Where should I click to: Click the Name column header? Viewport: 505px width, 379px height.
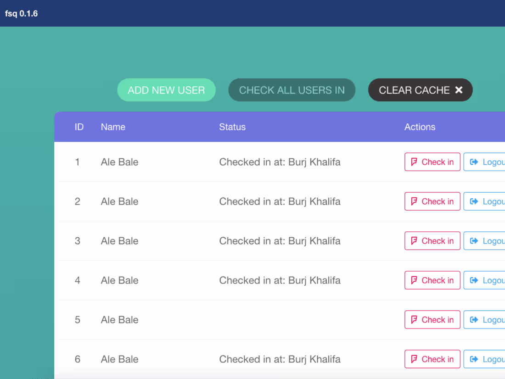pos(113,127)
